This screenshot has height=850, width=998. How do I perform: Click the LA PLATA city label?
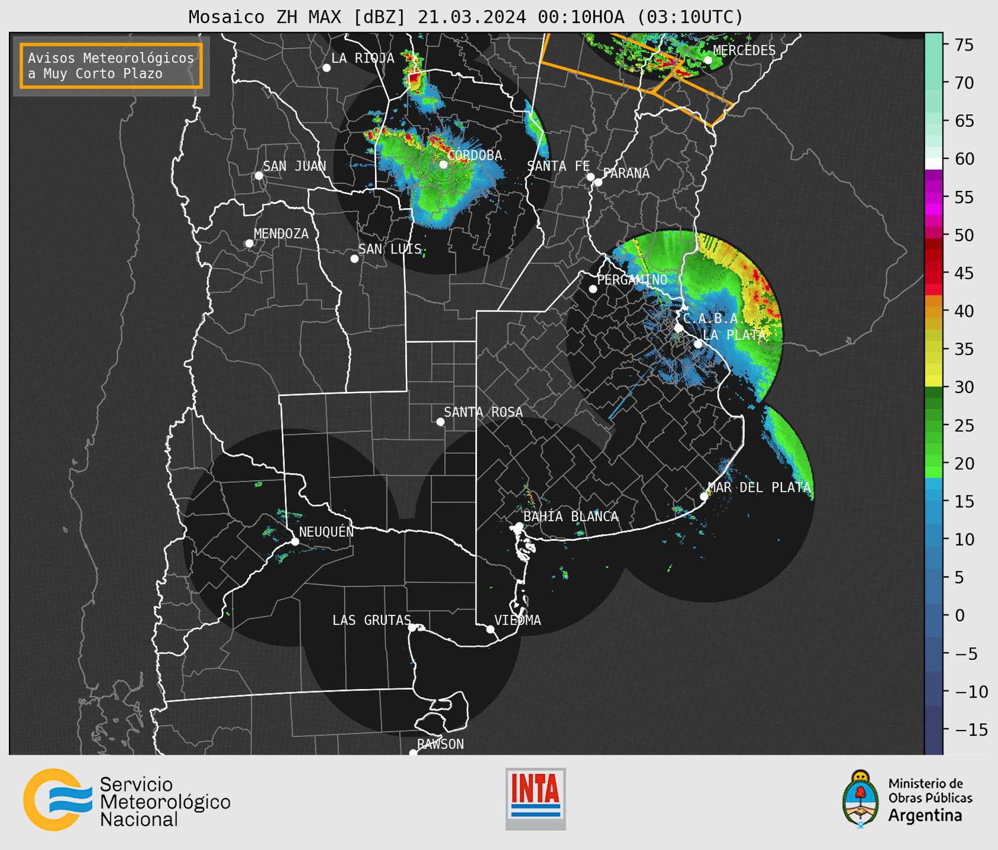tap(734, 335)
